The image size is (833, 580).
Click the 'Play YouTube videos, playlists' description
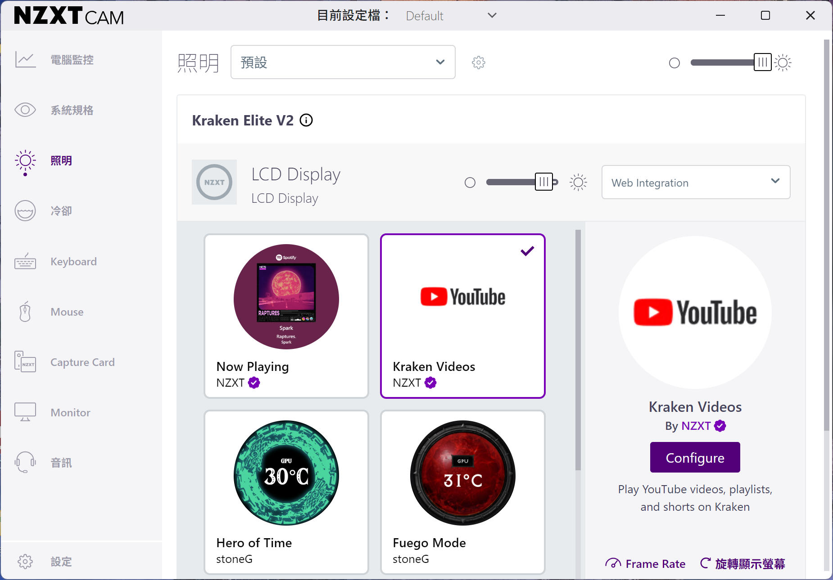coord(695,498)
